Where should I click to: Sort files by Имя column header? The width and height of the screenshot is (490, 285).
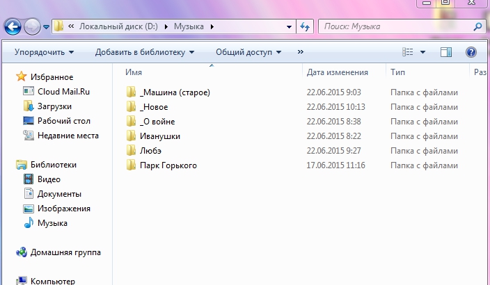[x=134, y=72]
